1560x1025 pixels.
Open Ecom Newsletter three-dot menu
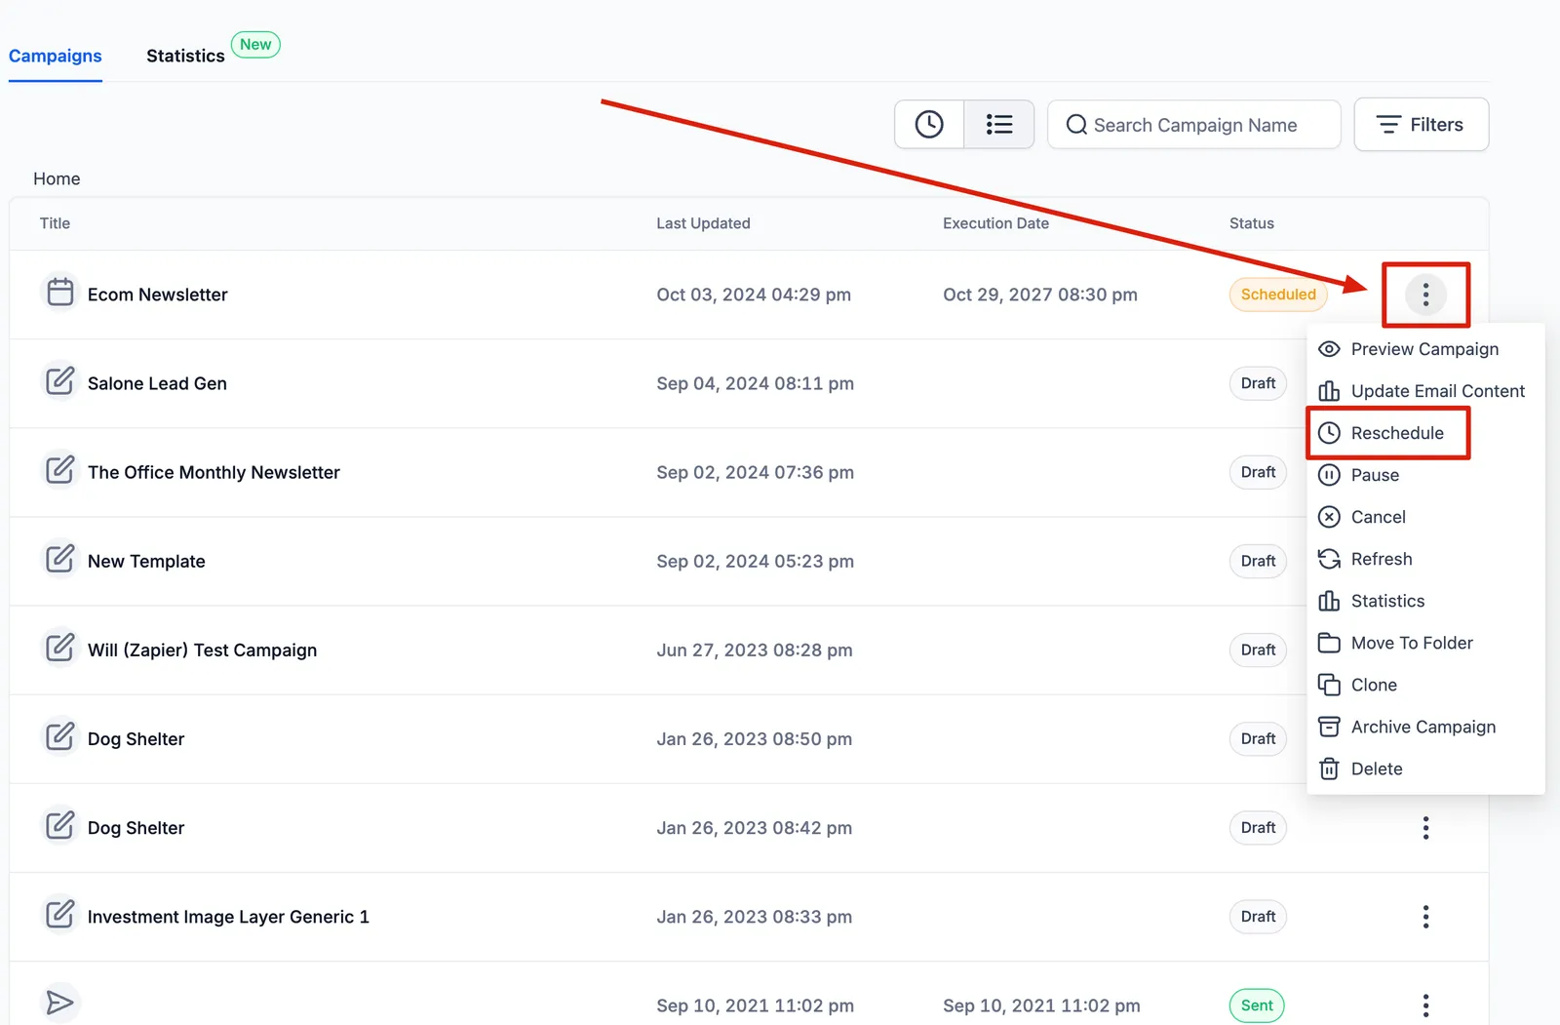pos(1425,295)
